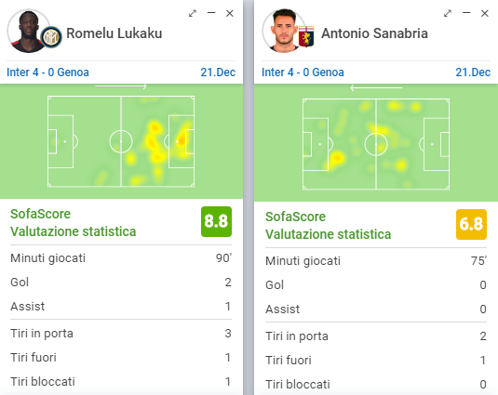The width and height of the screenshot is (498, 395).
Task: Click the Inter club badge icon
Action: tap(51, 37)
